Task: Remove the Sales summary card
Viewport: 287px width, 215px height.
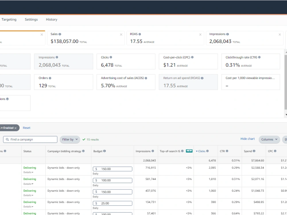Action: 121,34
